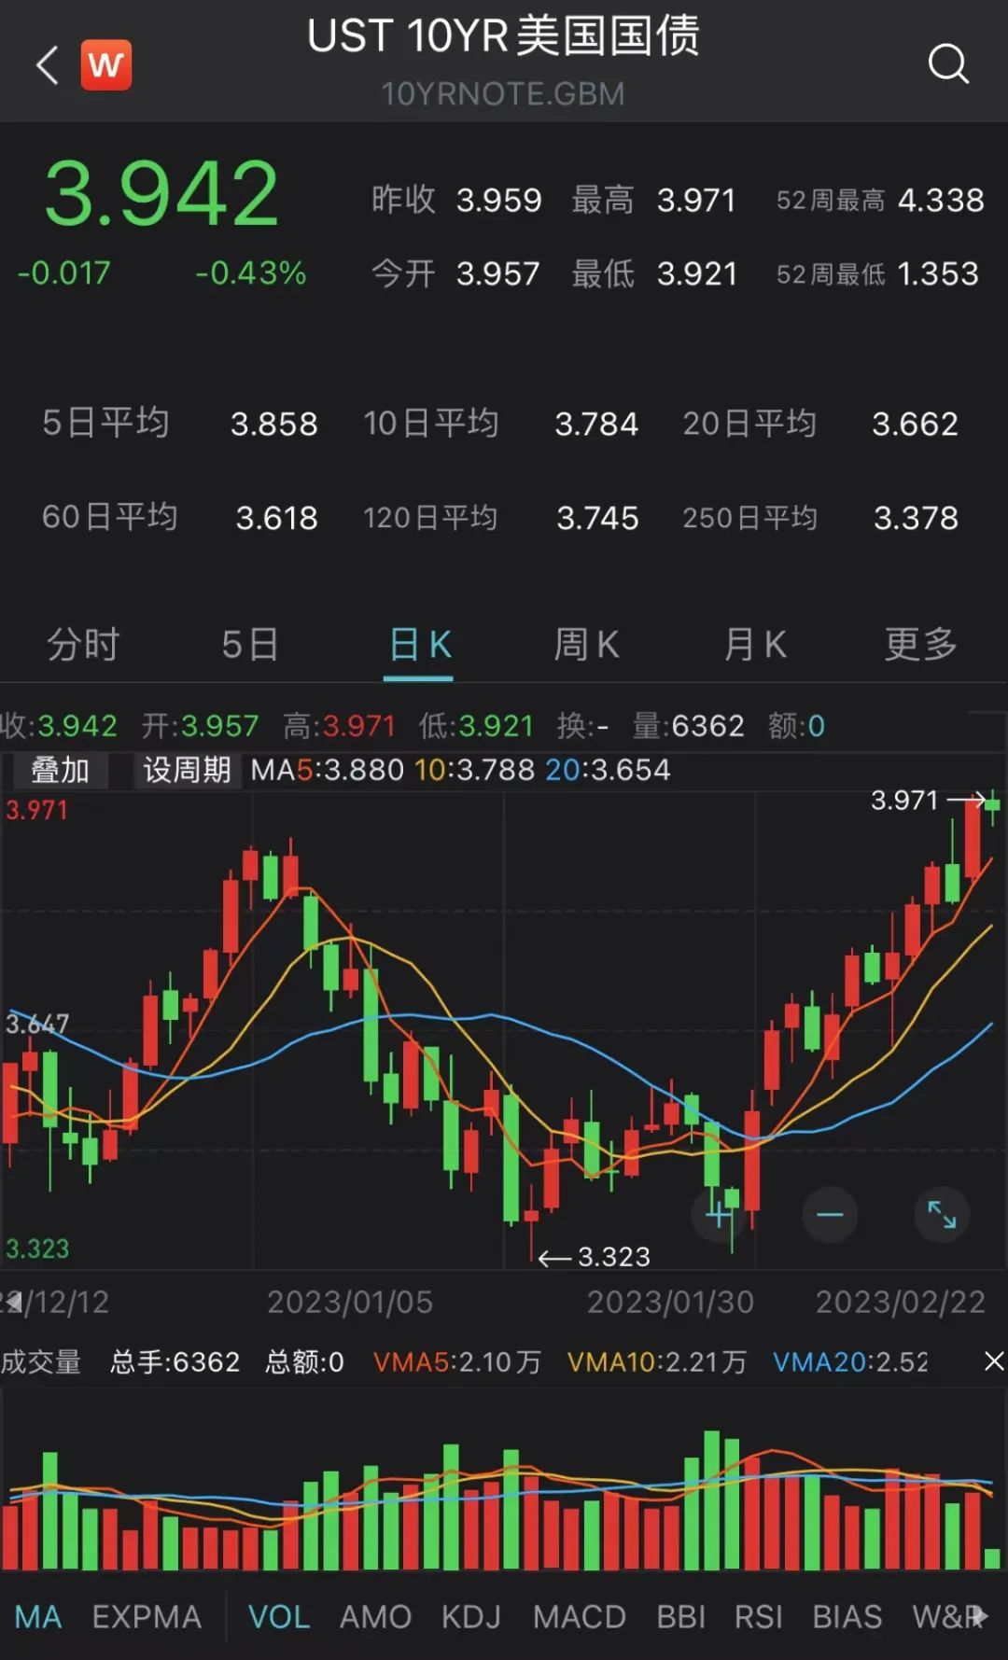Switch to the 分时 tab
Image resolution: width=1008 pixels, height=1660 pixels.
coord(83,644)
